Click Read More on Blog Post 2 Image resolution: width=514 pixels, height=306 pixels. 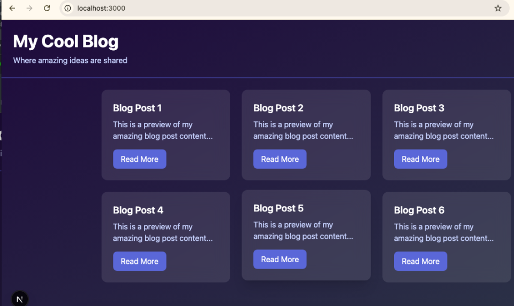click(279, 159)
